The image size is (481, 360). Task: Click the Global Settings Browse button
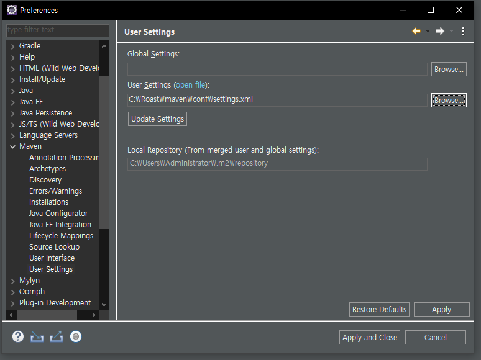[x=449, y=70]
